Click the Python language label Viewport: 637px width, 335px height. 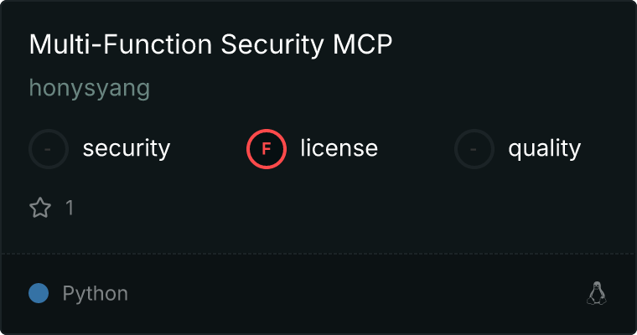coord(95,294)
